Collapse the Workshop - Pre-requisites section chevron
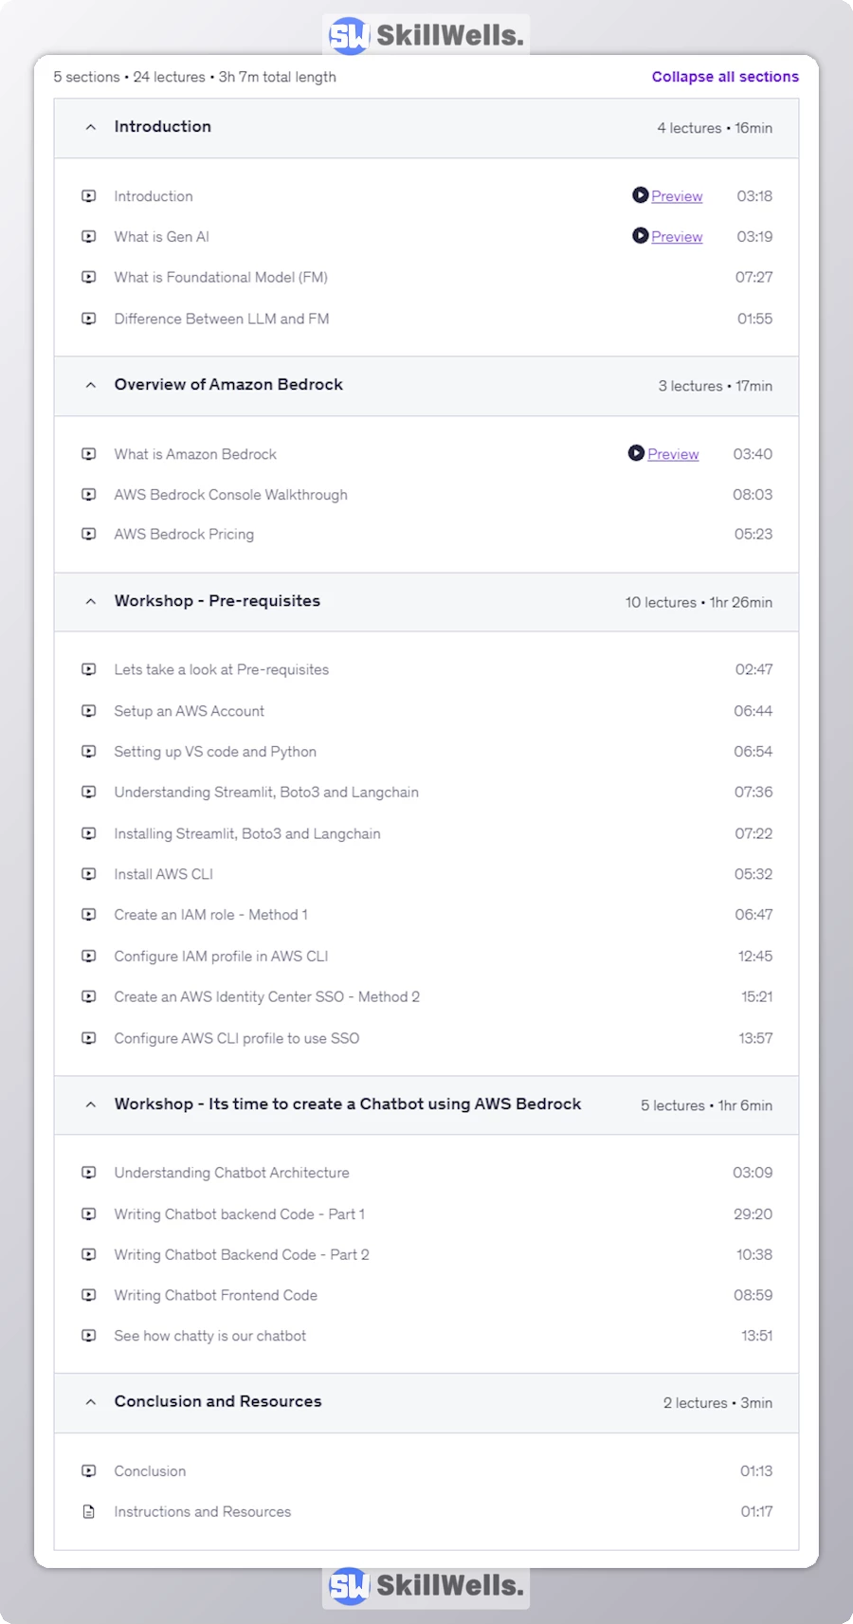853x1624 pixels. pos(91,601)
